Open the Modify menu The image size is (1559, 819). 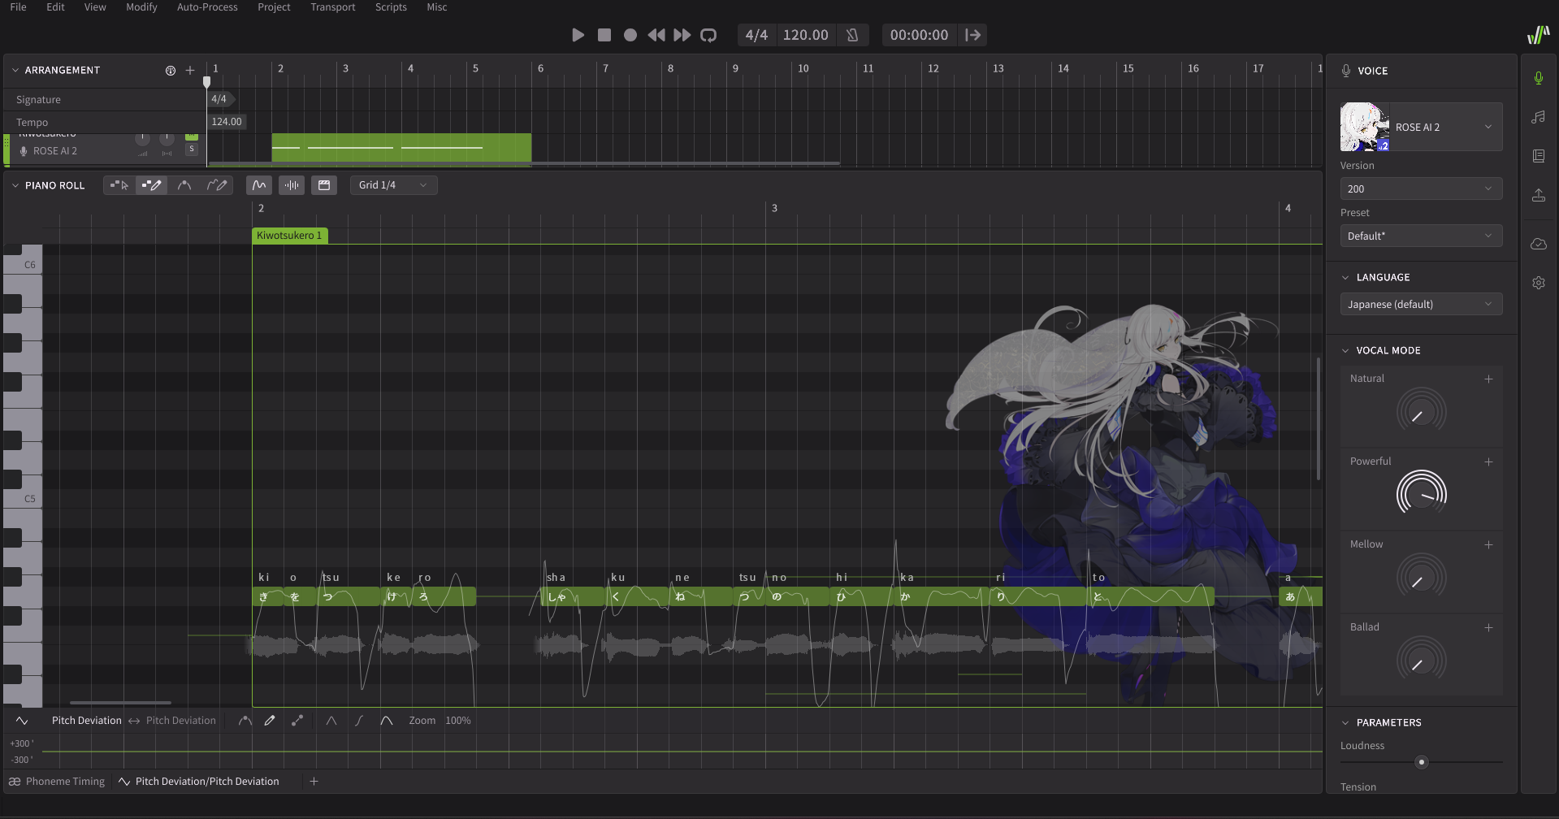pyautogui.click(x=141, y=6)
